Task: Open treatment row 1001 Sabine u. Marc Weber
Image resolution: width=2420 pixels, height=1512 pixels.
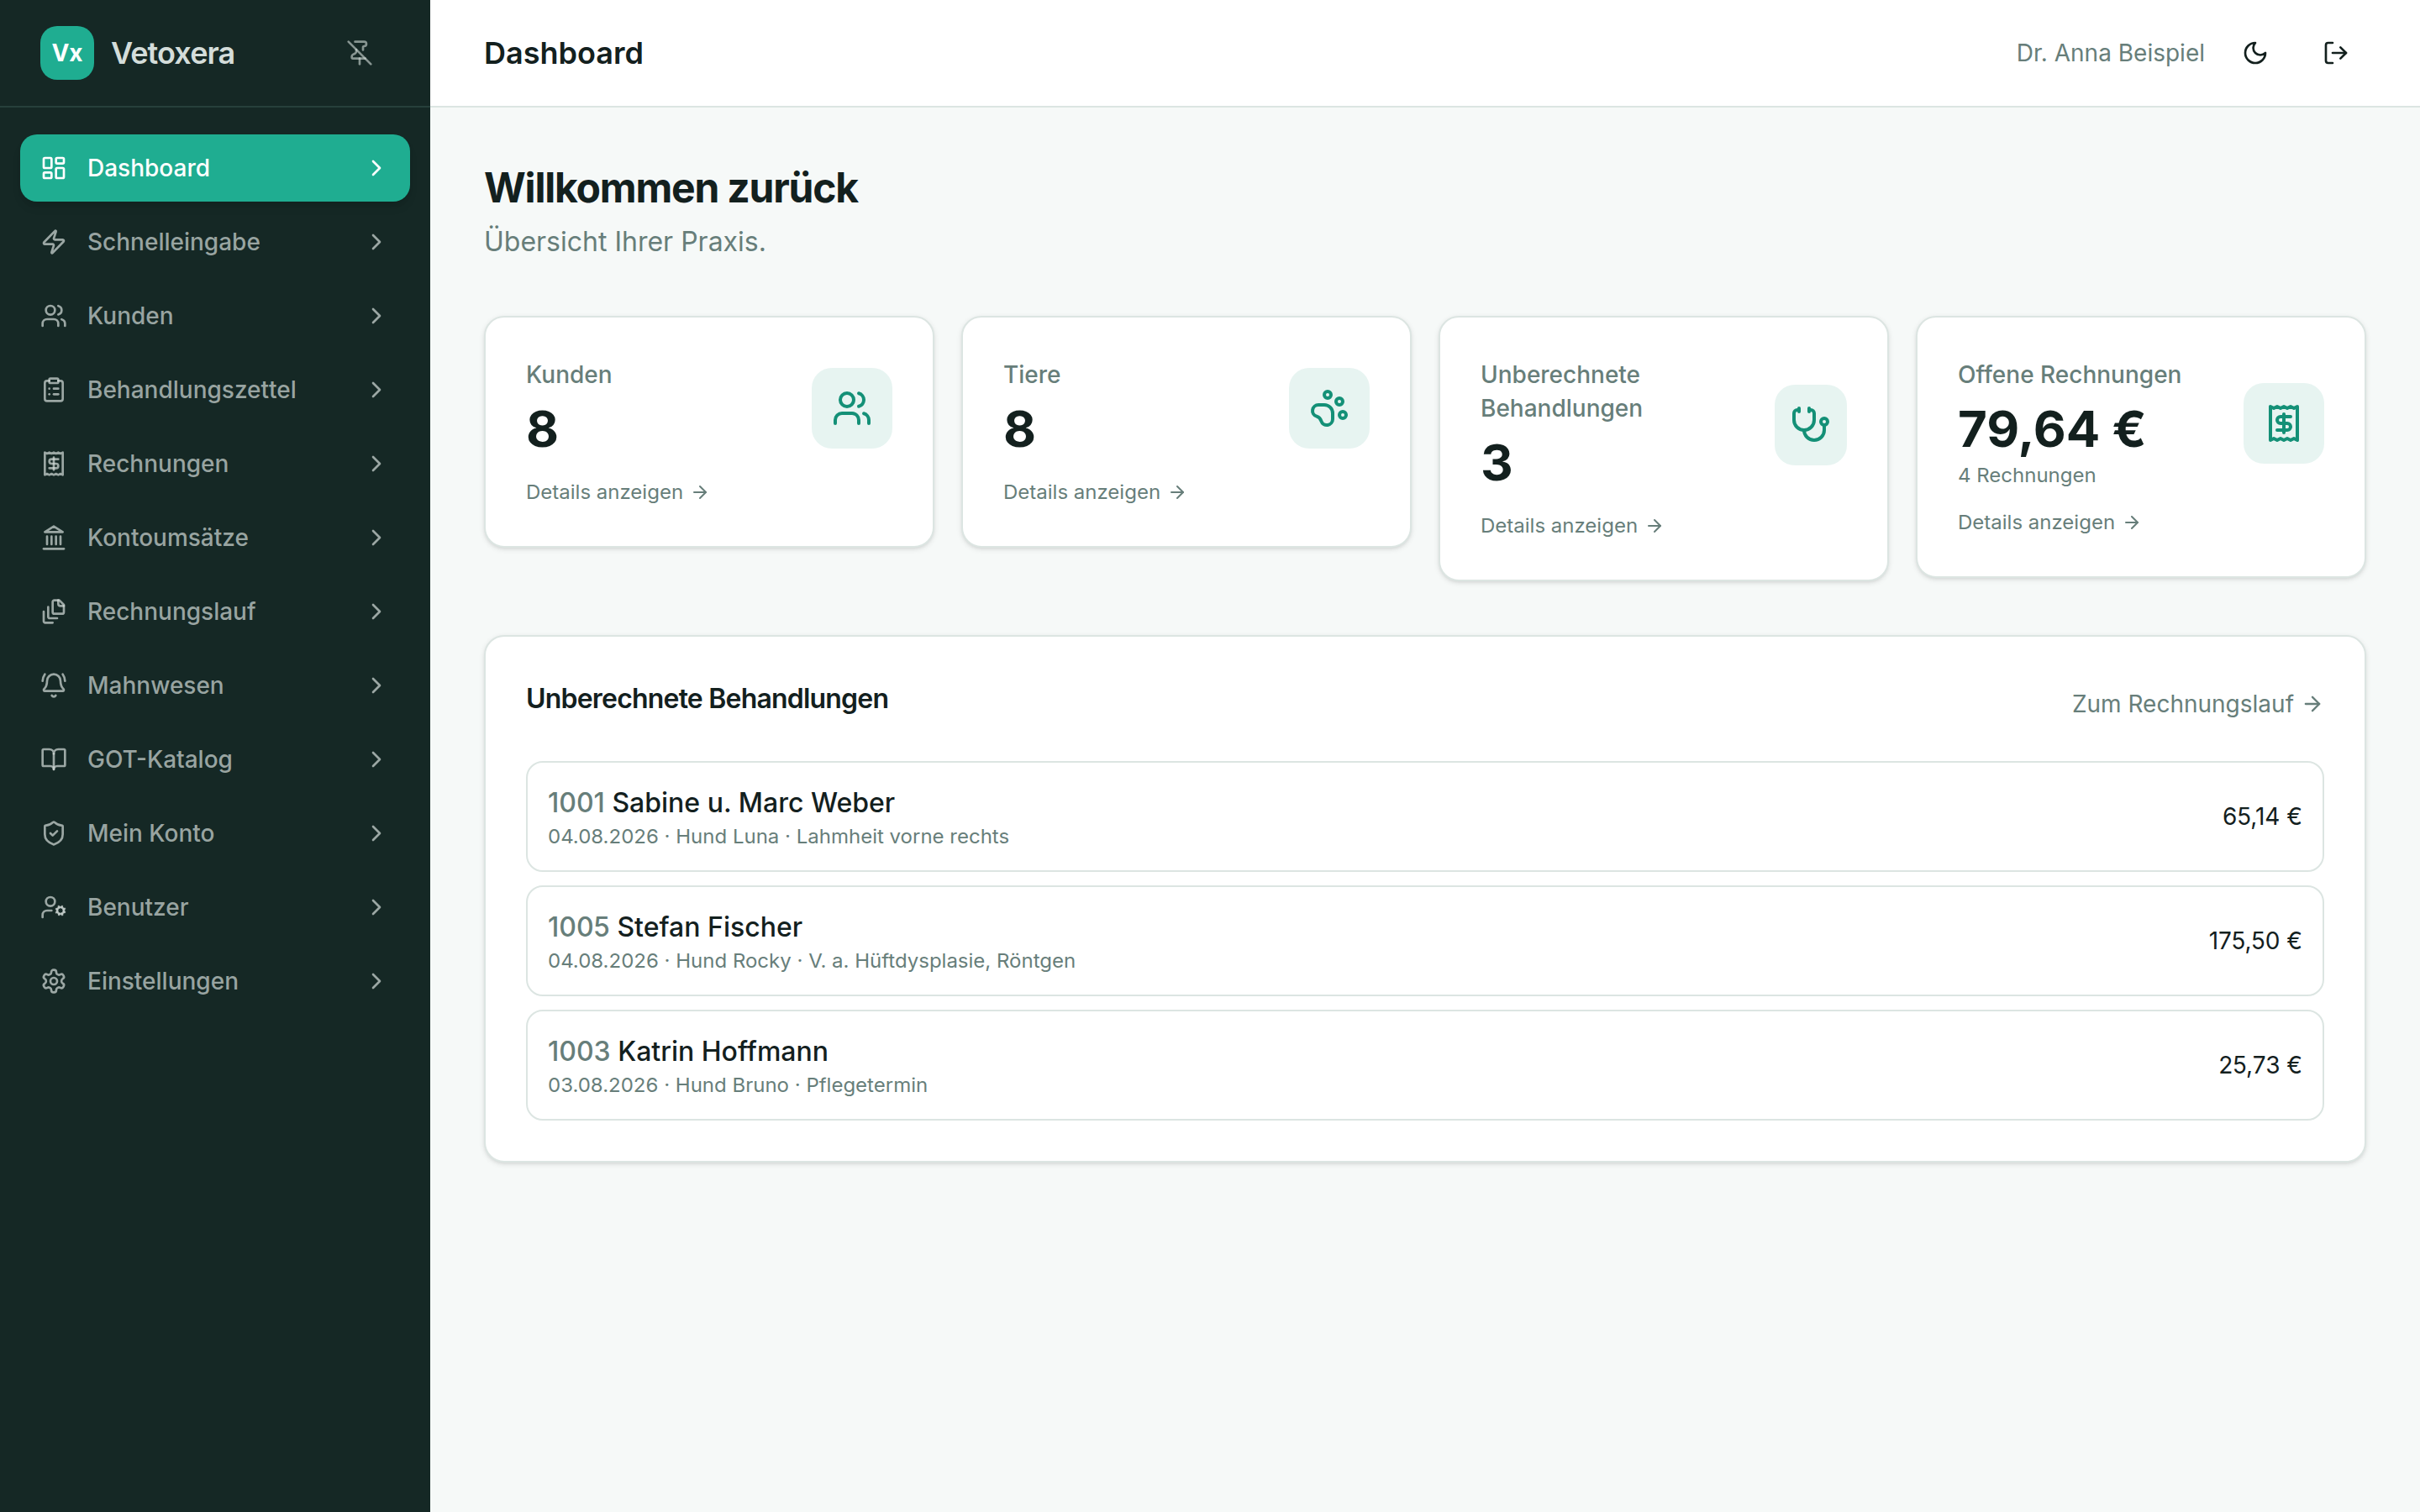Action: click(x=1424, y=817)
